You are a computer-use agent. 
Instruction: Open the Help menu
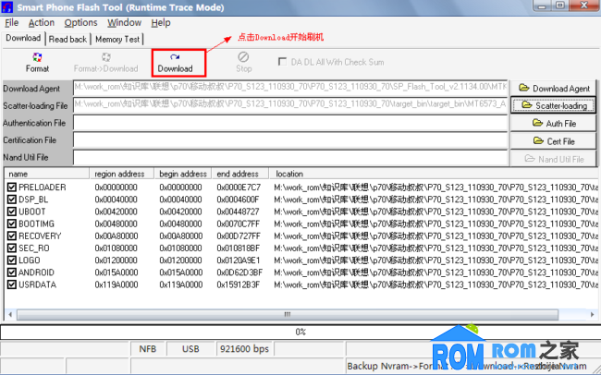coord(161,23)
